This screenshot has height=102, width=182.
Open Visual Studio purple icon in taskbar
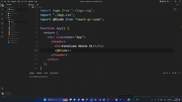point(100,100)
